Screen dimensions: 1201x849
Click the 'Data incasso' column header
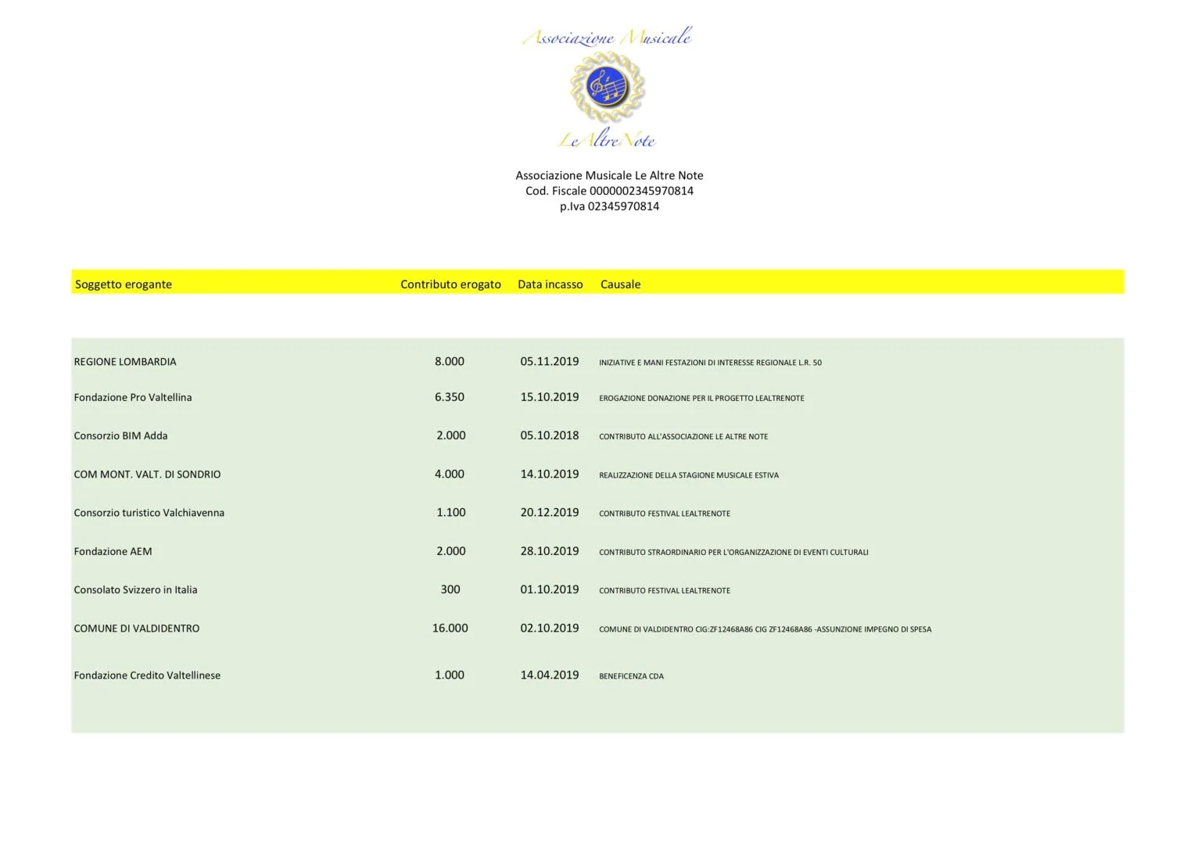coord(550,285)
